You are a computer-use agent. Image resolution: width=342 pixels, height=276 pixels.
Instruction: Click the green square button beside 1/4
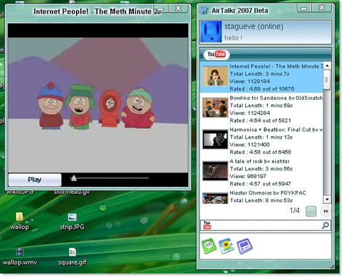(x=311, y=211)
